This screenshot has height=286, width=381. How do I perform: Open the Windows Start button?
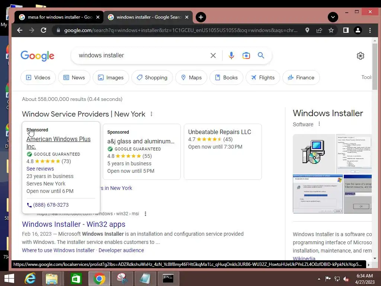[x=9, y=279]
